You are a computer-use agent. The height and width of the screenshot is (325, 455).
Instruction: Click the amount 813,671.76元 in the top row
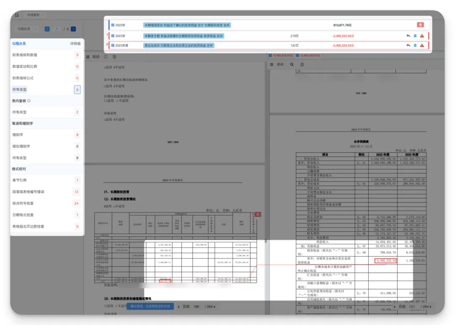[343, 25]
